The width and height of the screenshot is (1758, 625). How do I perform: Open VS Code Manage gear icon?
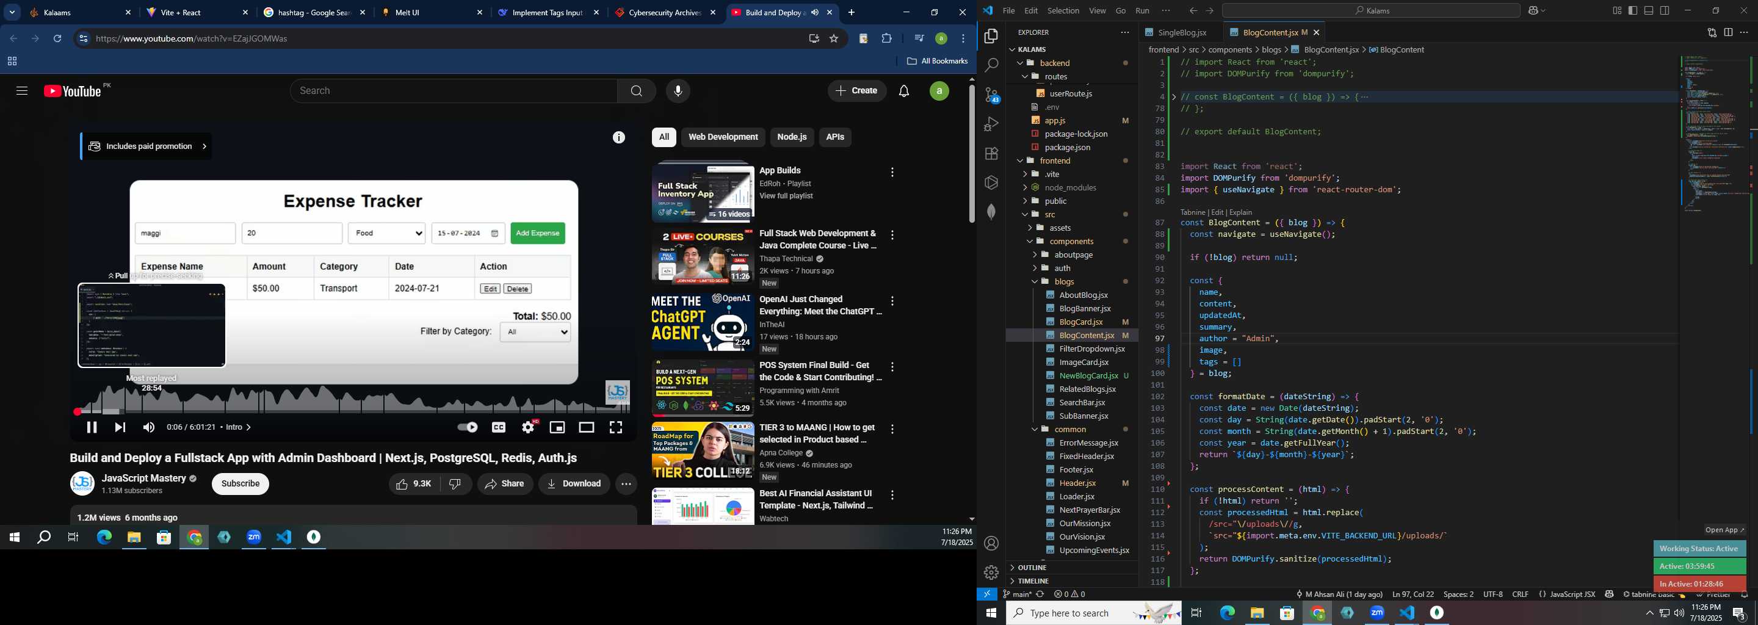click(x=991, y=573)
